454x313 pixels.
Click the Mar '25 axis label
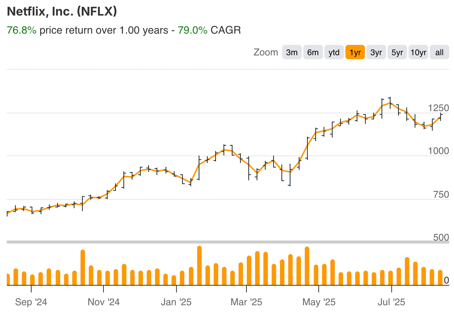click(x=246, y=302)
